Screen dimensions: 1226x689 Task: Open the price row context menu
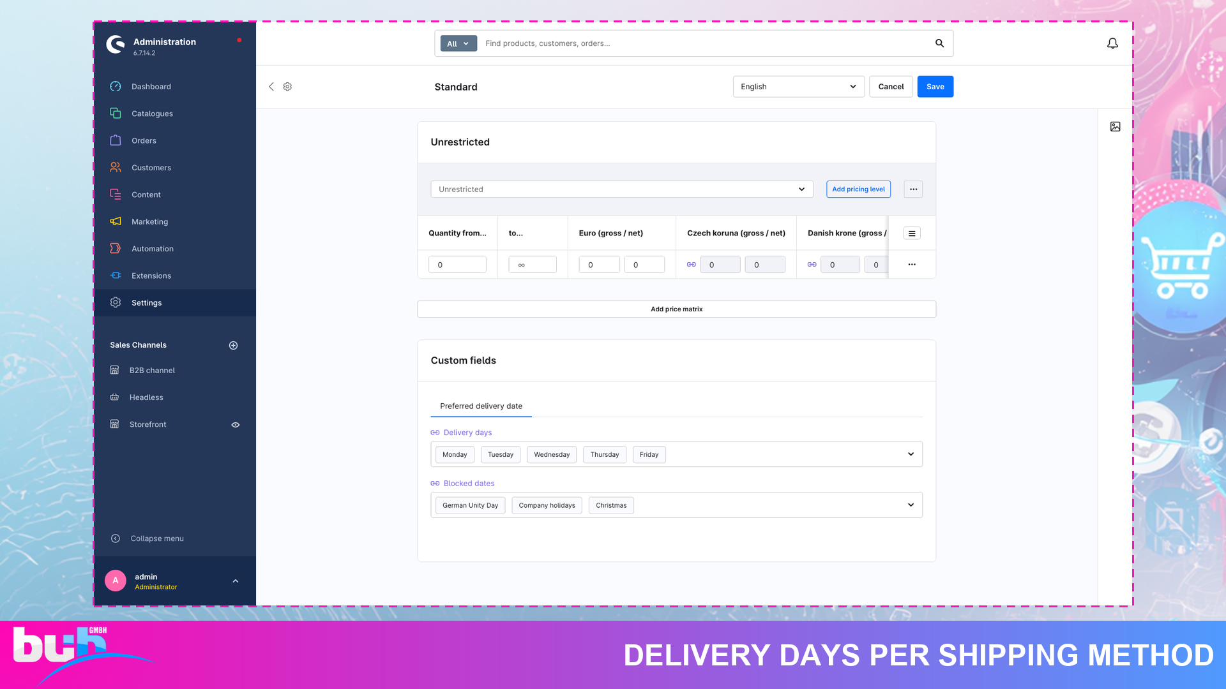[x=912, y=265]
